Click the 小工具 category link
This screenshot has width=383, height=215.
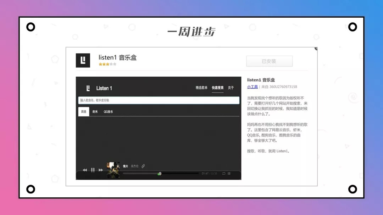click(x=252, y=87)
